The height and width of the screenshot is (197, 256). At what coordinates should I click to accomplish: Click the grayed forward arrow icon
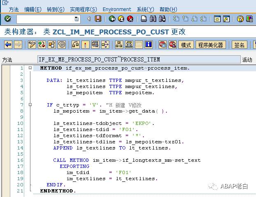pyautogui.click(x=18, y=45)
